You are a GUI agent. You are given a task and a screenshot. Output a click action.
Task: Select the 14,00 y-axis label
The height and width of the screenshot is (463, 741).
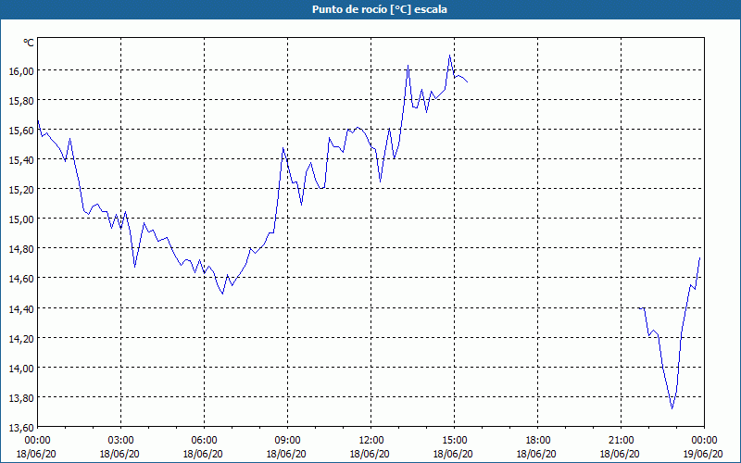tap(21, 368)
